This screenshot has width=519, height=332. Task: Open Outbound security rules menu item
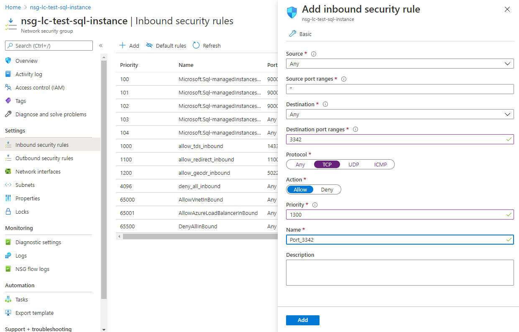44,158
